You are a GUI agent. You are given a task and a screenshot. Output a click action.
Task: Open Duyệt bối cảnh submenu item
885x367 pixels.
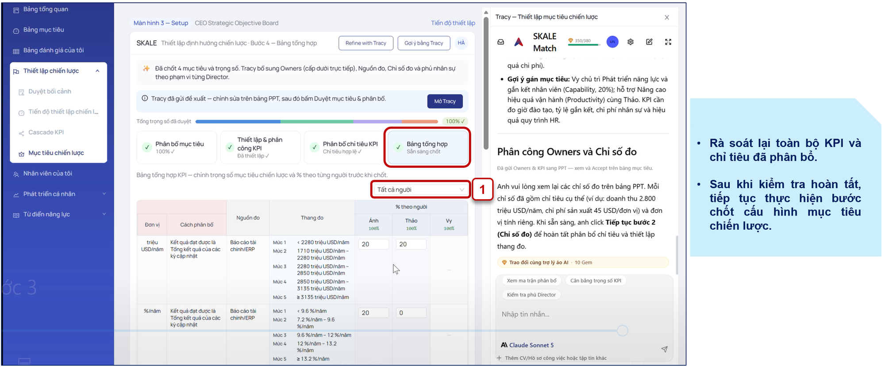pyautogui.click(x=50, y=92)
